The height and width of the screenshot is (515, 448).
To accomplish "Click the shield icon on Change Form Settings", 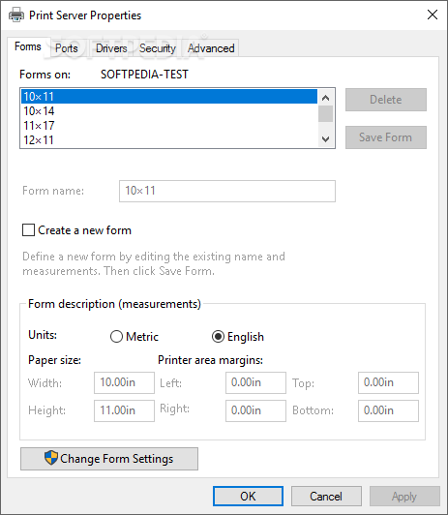I will click(51, 458).
